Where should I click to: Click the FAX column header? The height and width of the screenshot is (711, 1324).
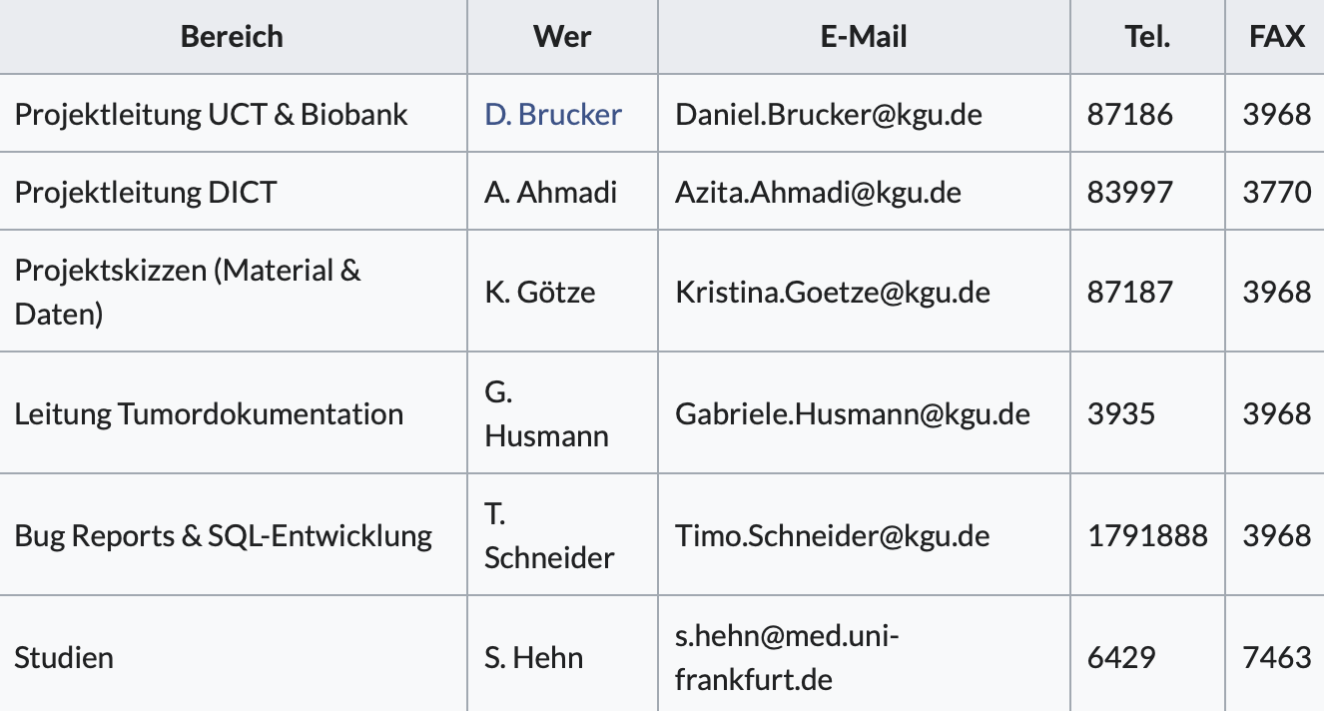pyautogui.click(x=1276, y=37)
